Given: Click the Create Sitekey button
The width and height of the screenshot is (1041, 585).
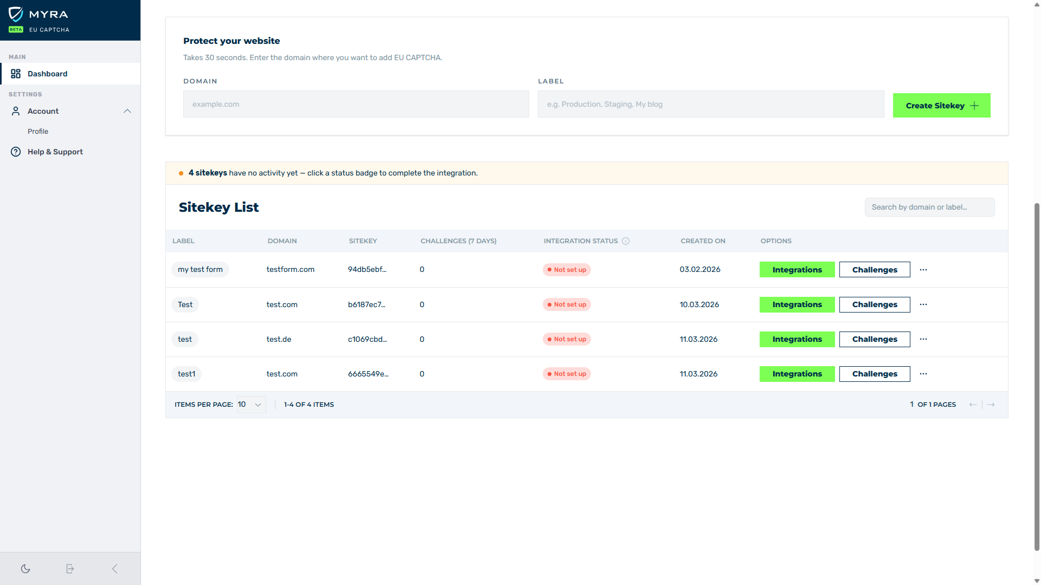Looking at the screenshot, I should (x=941, y=106).
